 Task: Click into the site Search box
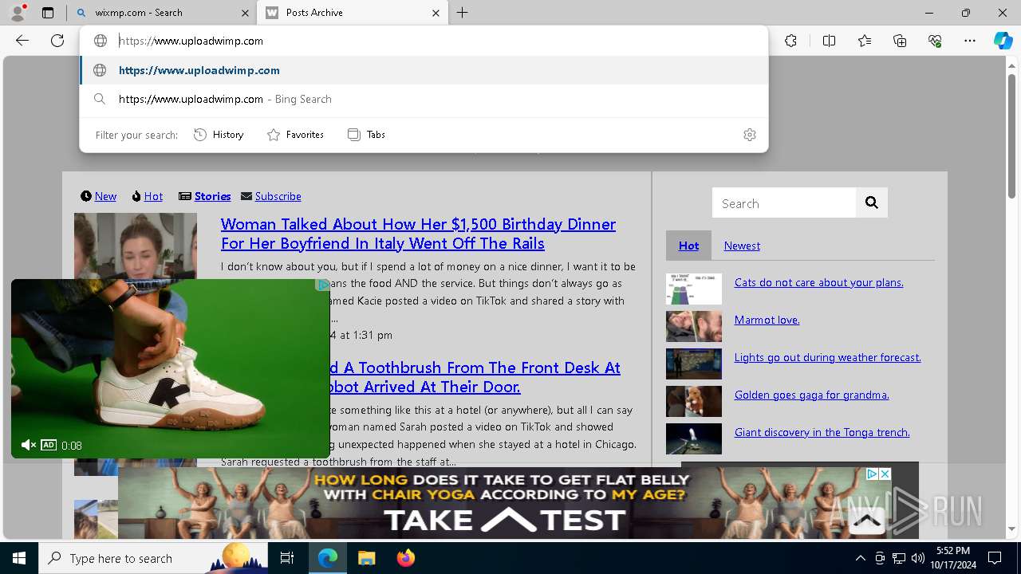coord(784,203)
